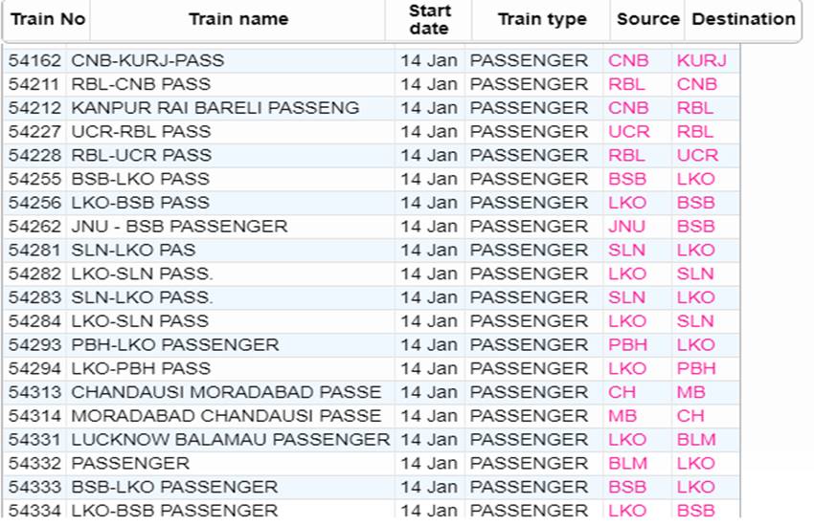
Task: Click the Source column header
Action: click(648, 20)
